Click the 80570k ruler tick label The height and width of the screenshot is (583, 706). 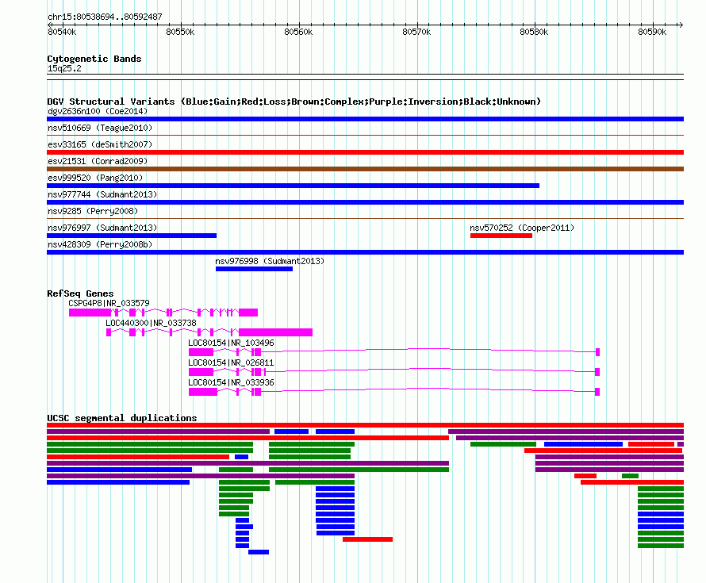click(x=416, y=32)
